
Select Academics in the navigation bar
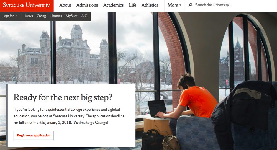click(x=113, y=5)
